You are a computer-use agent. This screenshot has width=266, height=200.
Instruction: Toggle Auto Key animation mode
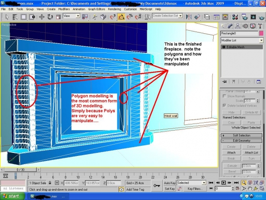click(x=169, y=183)
